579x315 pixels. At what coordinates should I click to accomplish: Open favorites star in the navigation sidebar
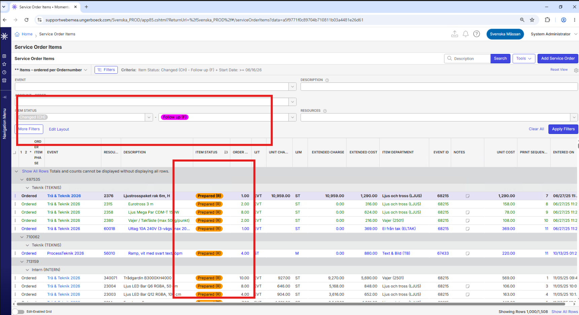tap(4, 64)
